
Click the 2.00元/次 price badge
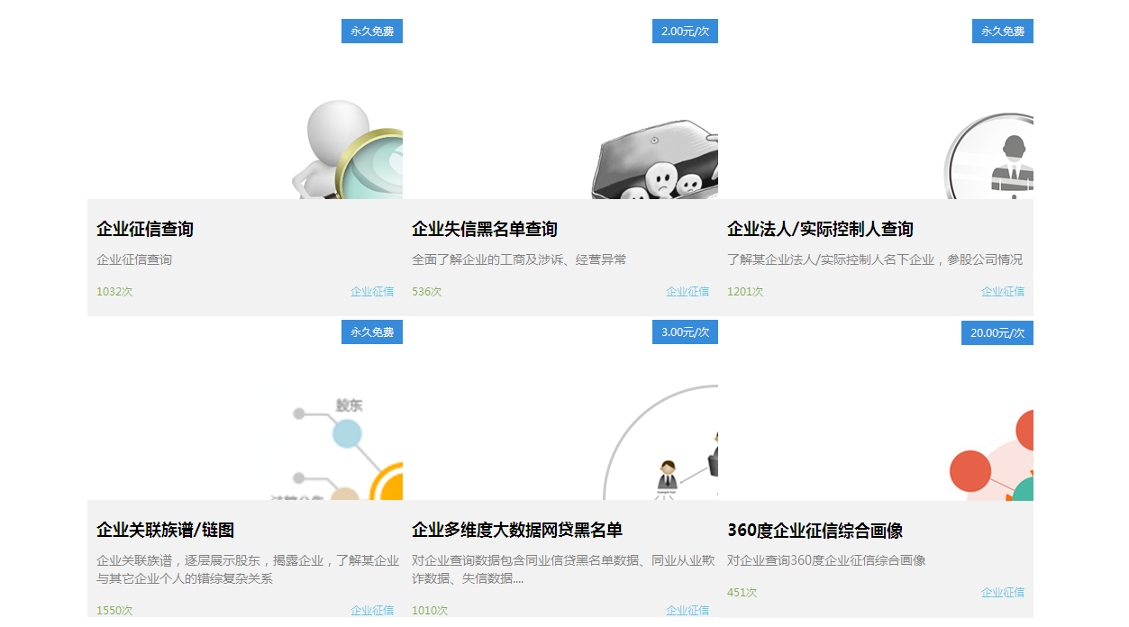pyautogui.click(x=685, y=31)
